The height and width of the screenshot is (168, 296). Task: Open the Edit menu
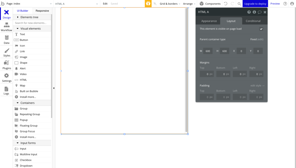(x=105, y=3)
